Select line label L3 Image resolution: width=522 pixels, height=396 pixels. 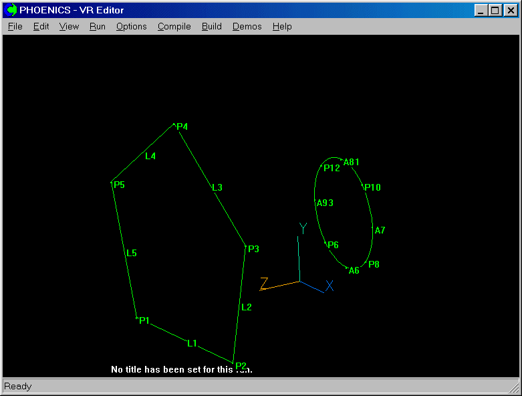pyautogui.click(x=217, y=187)
